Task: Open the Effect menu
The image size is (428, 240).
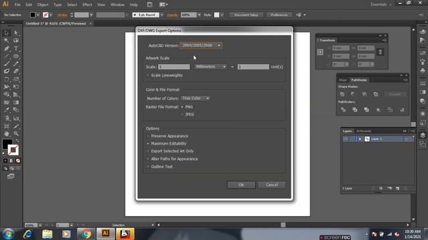Action: tap(87, 5)
